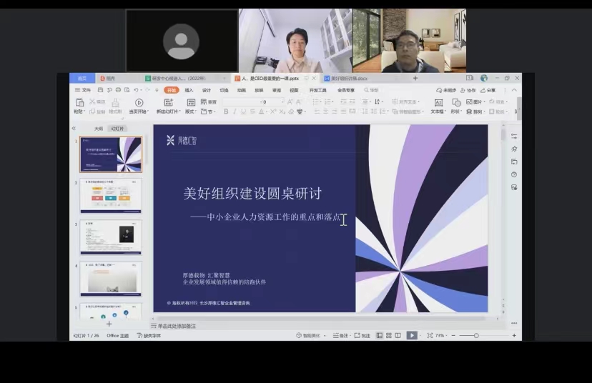The image size is (592, 383).
Task: Adjust the zoom slider in status bar
Action: pyautogui.click(x=476, y=335)
